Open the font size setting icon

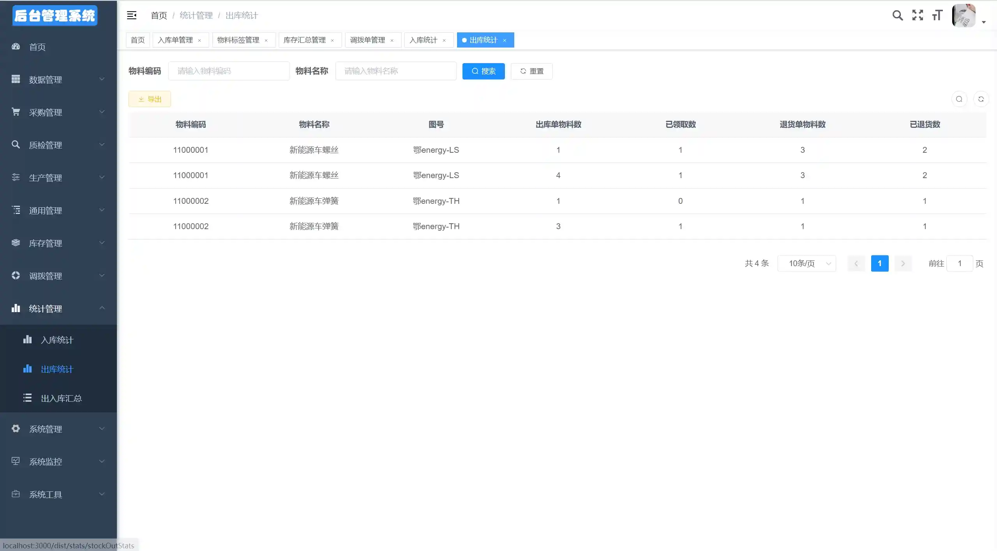click(x=937, y=16)
